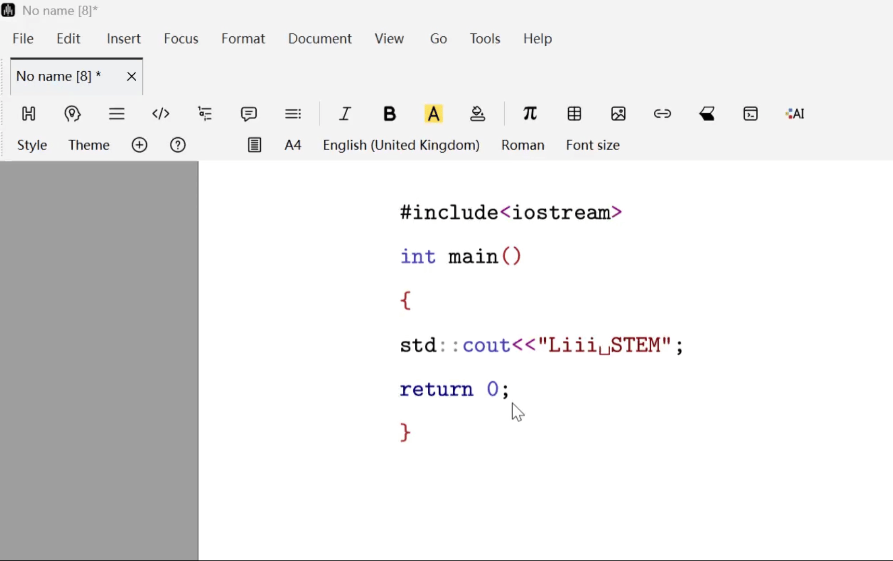Toggle yellow text highlight
Viewport: 893px width, 561px height.
(434, 113)
